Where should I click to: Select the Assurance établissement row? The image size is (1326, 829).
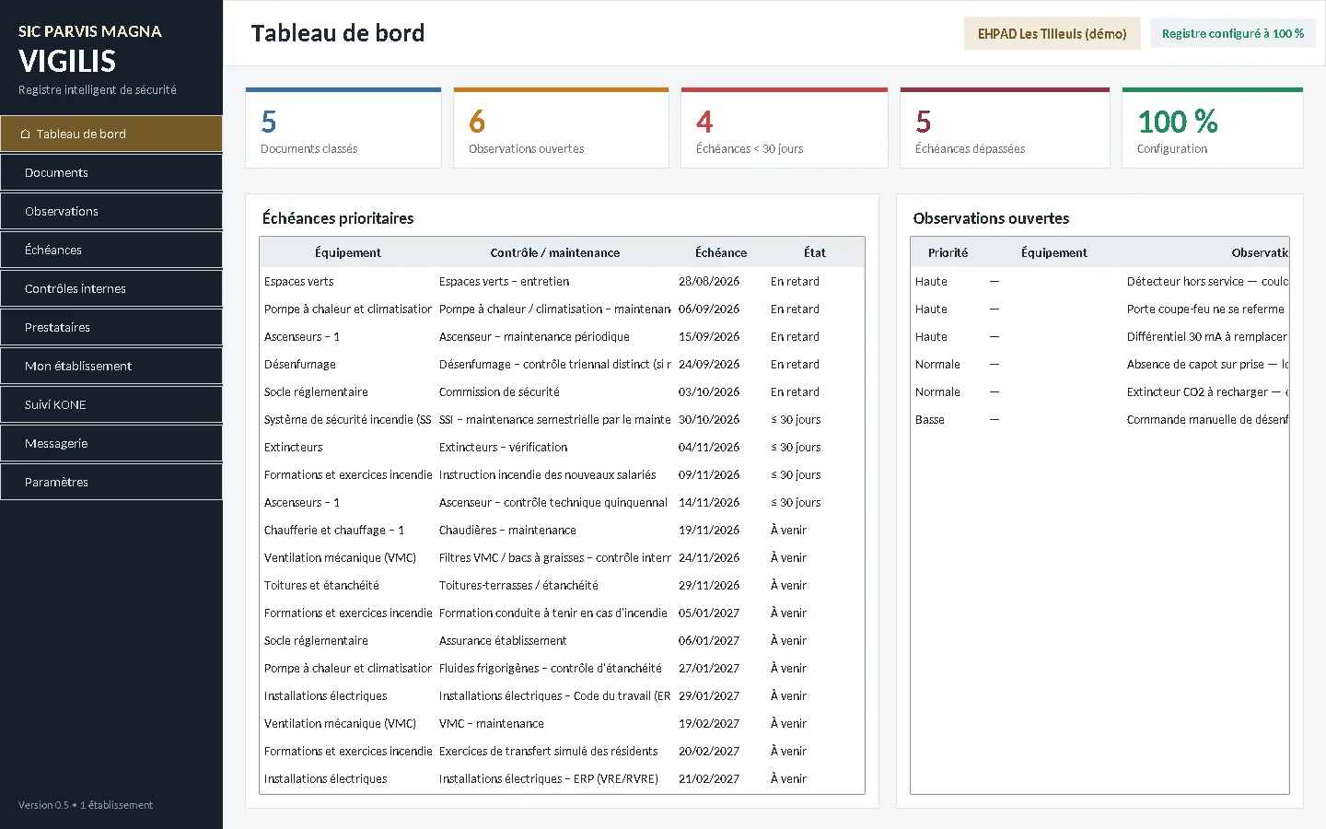(x=562, y=640)
